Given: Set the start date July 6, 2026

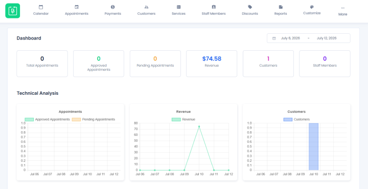Looking at the screenshot, I should click(x=290, y=38).
